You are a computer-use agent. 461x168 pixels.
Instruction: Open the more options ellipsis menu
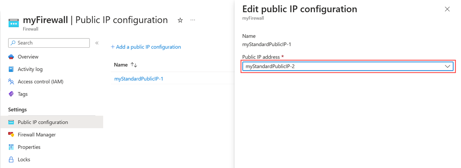tap(193, 20)
